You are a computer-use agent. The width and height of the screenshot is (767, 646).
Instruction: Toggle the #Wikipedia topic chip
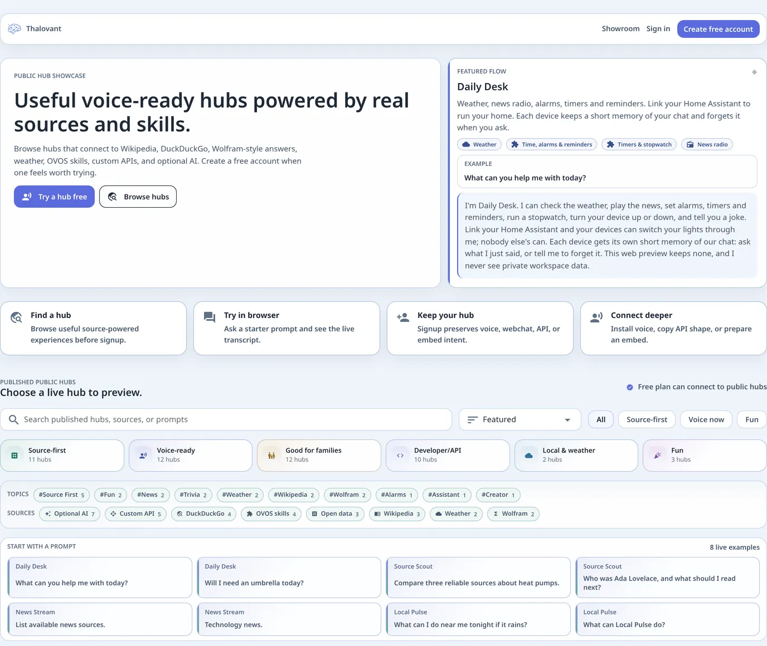click(293, 495)
